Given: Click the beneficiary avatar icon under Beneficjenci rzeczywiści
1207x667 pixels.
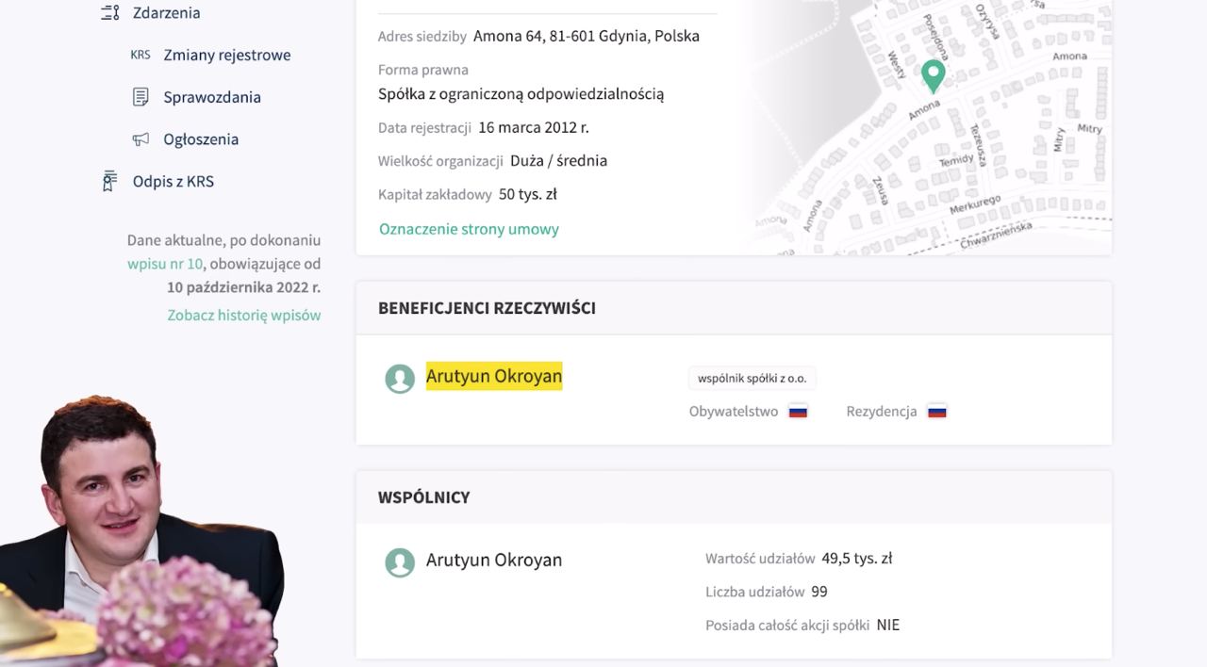Looking at the screenshot, I should point(400,379).
